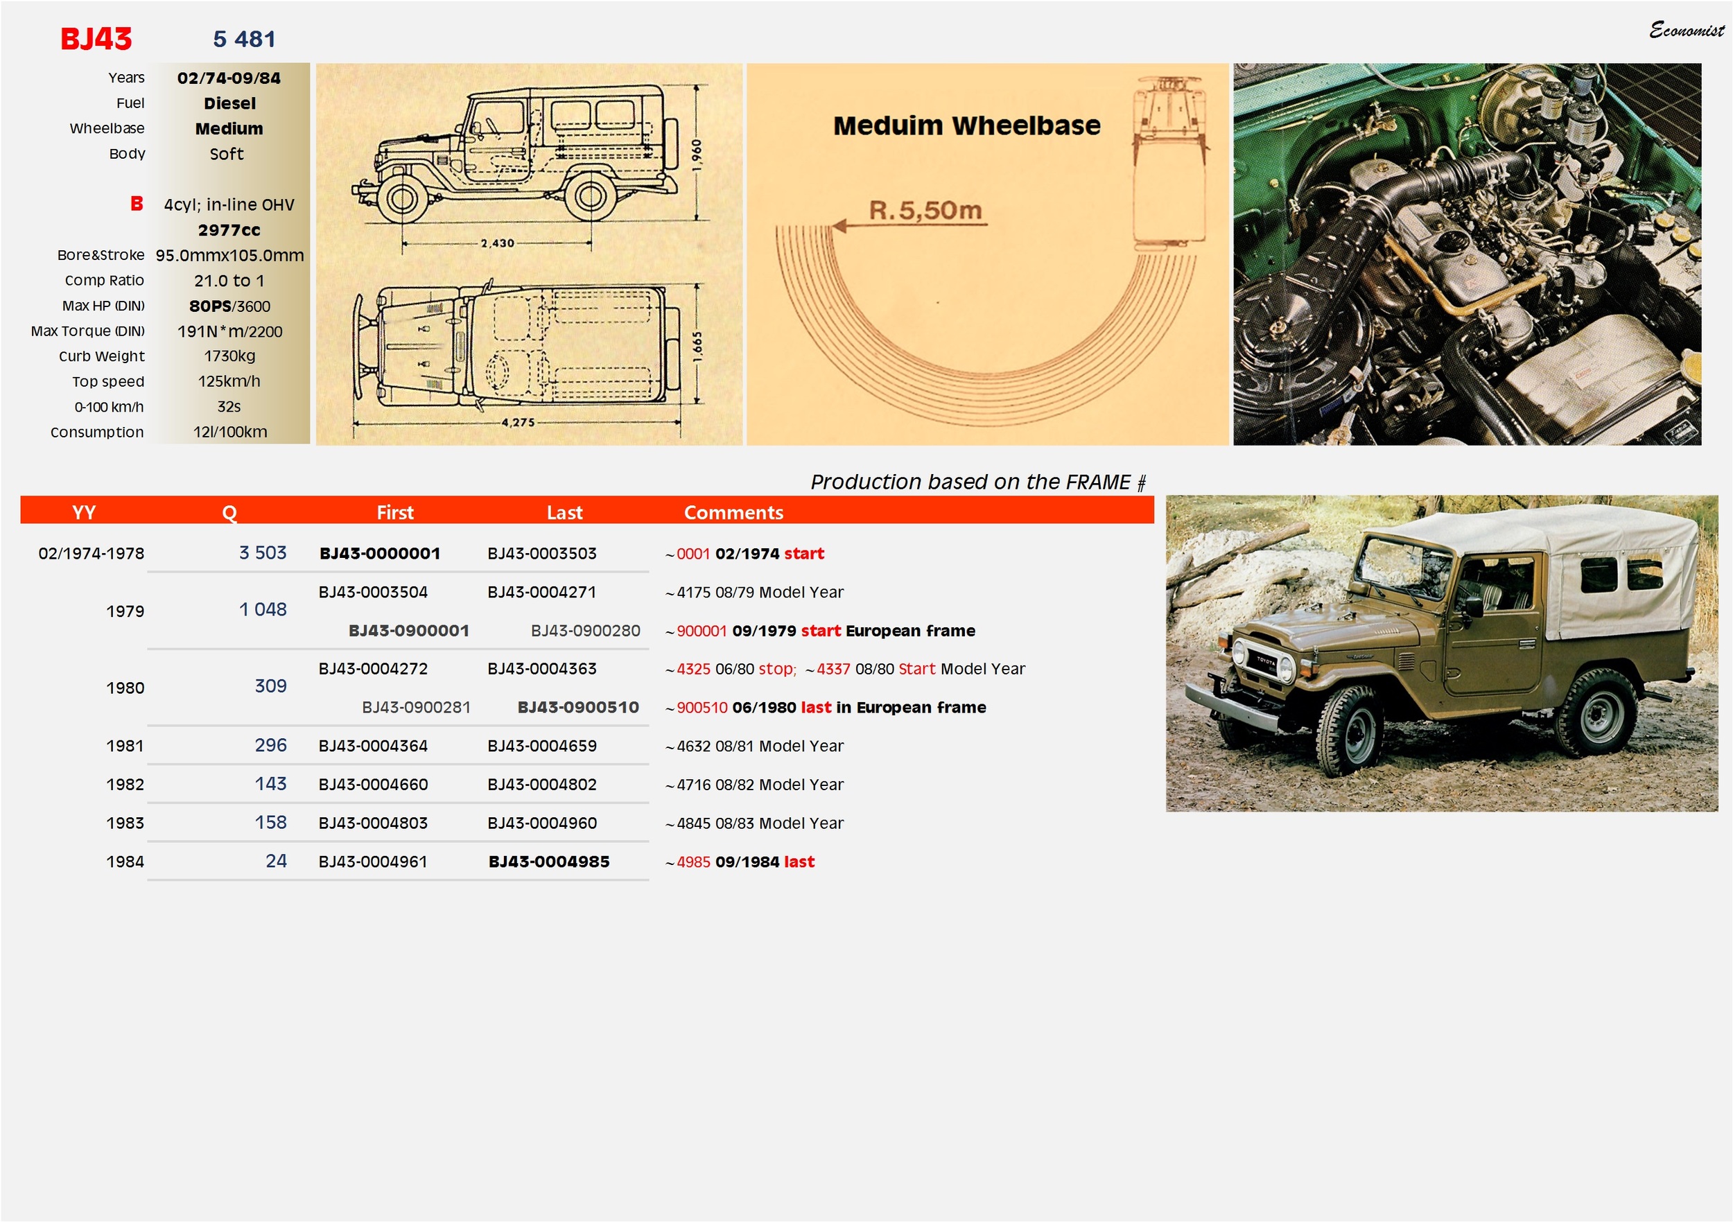Click frame number BJ43-0004803
The image size is (1733, 1222).
[373, 823]
